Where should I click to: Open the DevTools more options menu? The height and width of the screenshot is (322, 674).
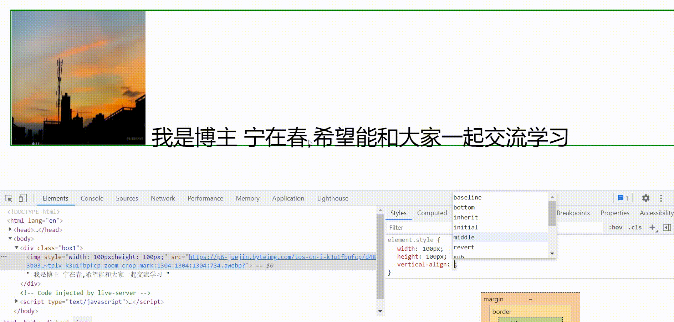click(x=661, y=198)
